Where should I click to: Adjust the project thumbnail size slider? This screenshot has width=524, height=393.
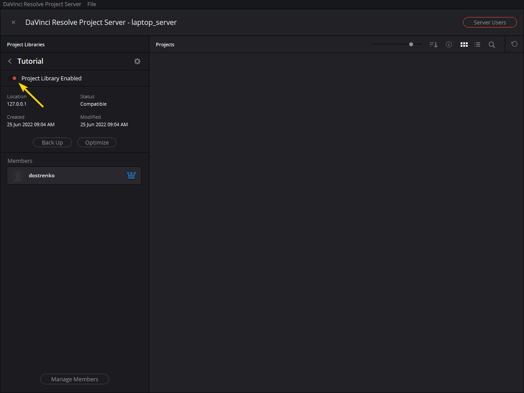(x=411, y=44)
